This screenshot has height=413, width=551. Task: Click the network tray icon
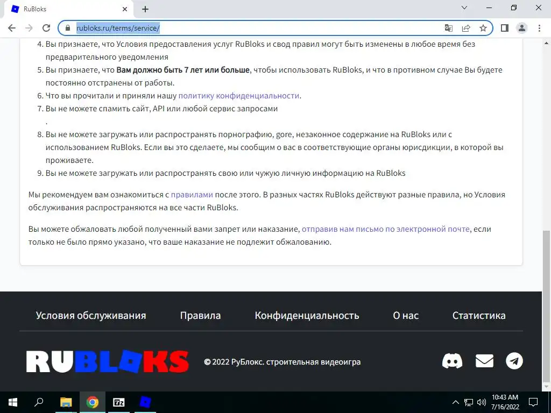pyautogui.click(x=469, y=402)
